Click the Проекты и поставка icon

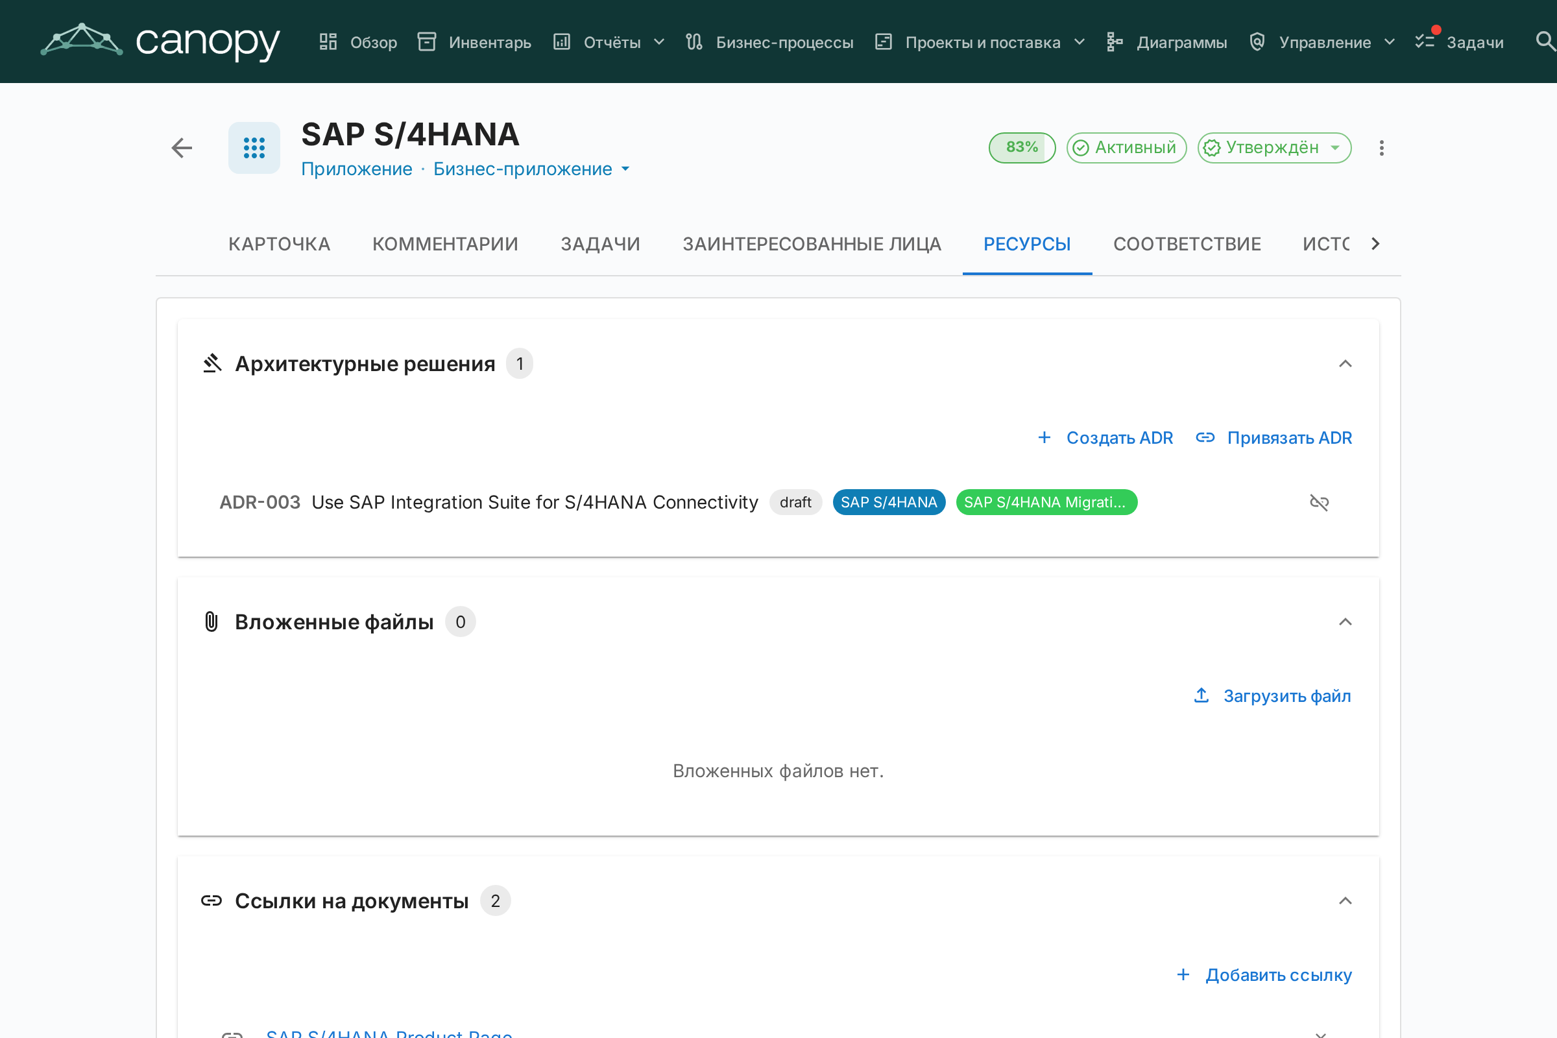(x=884, y=42)
